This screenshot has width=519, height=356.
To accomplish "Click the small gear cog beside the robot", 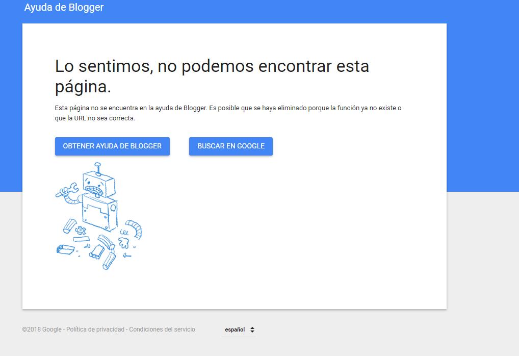I will (x=81, y=230).
